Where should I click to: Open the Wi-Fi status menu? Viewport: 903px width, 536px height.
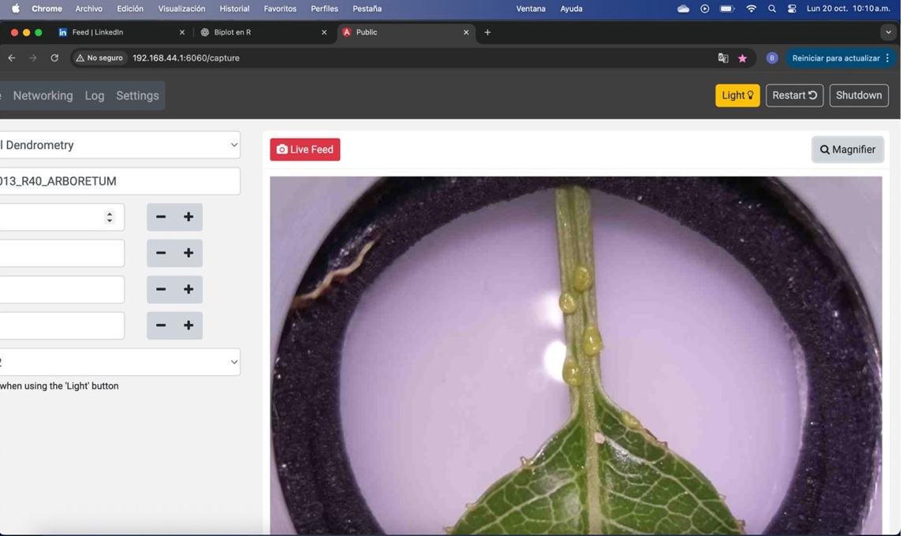tap(751, 9)
